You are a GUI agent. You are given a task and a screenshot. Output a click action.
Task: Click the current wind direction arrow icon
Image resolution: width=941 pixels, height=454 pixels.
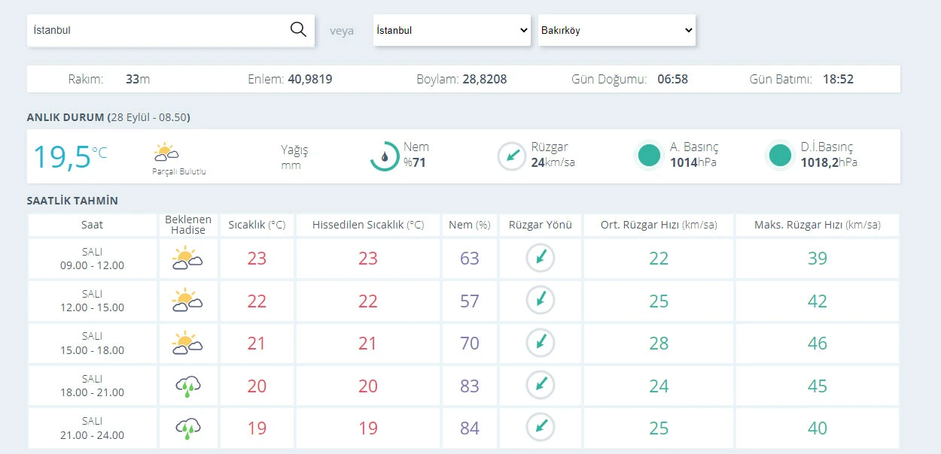pyautogui.click(x=512, y=156)
